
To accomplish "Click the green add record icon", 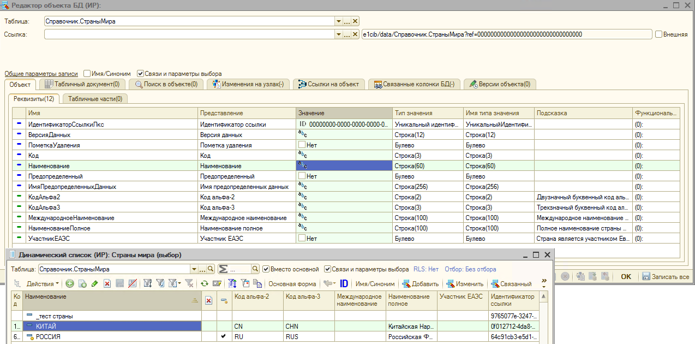I will coord(69,283).
